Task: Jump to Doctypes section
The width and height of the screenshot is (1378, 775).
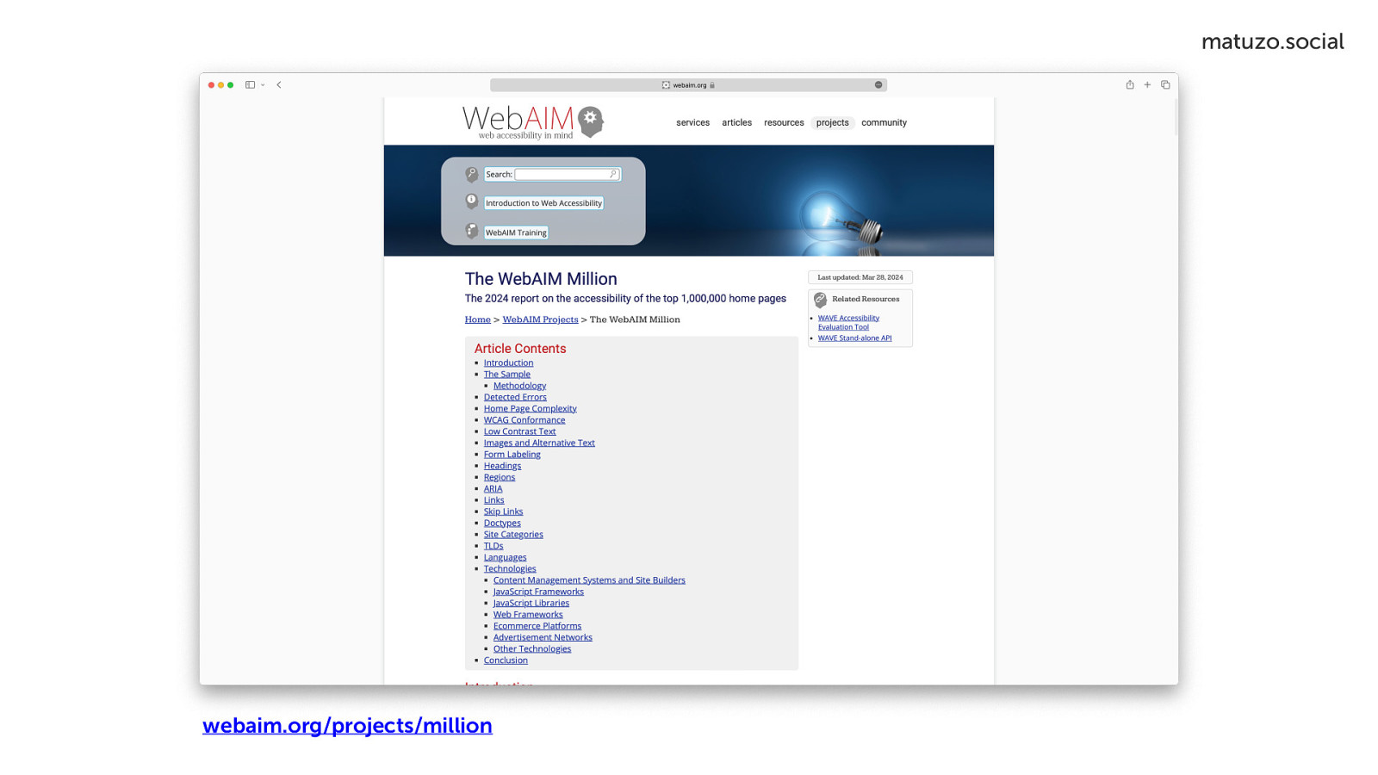Action: coord(502,523)
